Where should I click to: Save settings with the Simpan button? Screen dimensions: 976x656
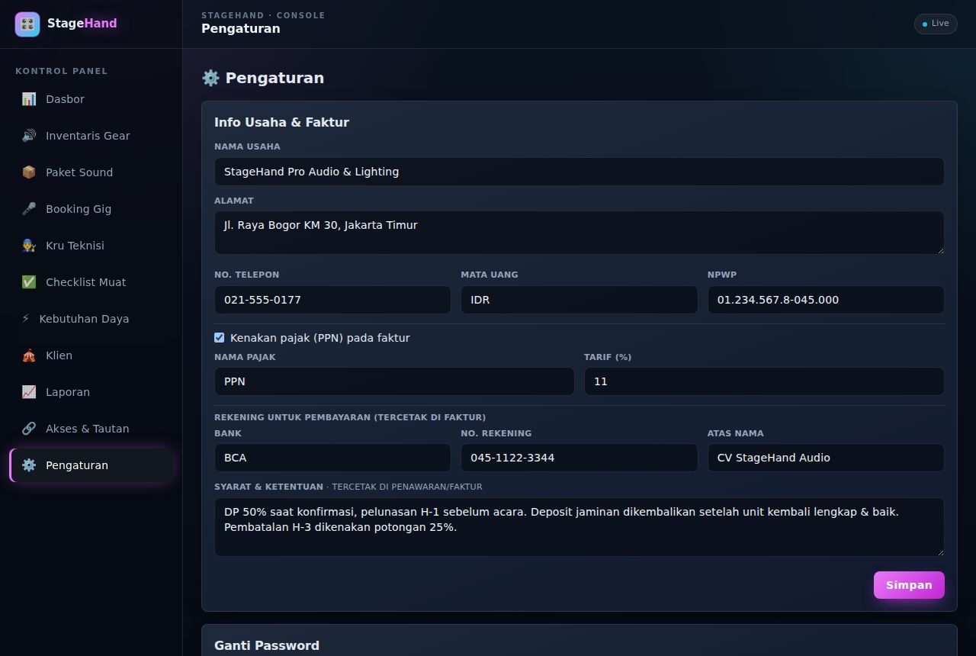909,585
